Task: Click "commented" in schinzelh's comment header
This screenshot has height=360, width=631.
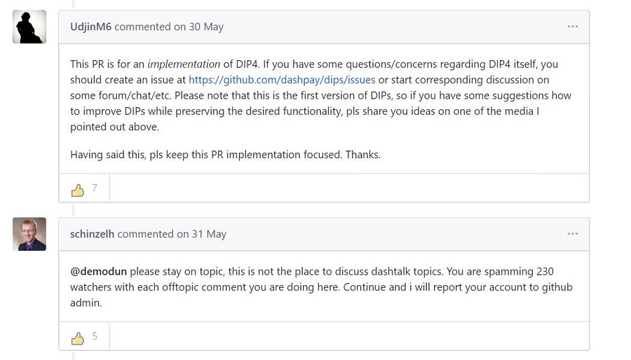Action: (x=146, y=234)
